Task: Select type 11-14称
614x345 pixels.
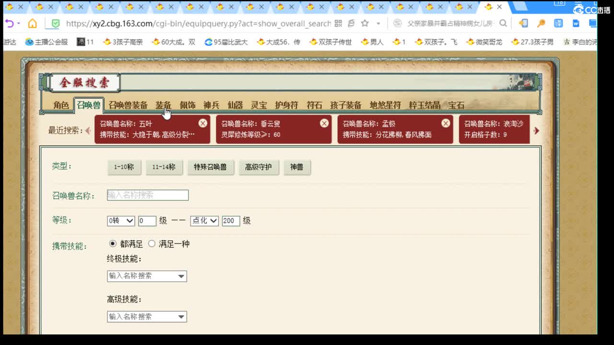Action: [164, 167]
